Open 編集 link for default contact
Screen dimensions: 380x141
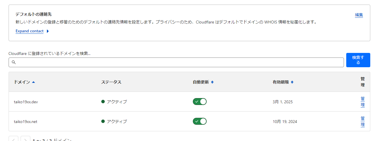pyautogui.click(x=359, y=15)
